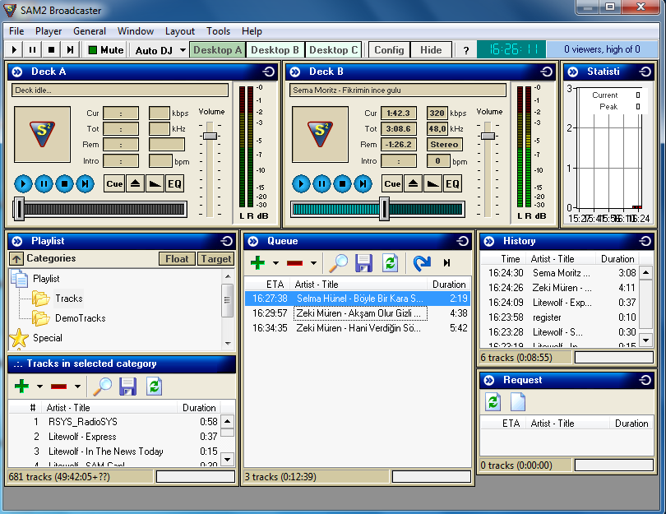
Task: Open the Tools menu
Action: [x=219, y=31]
